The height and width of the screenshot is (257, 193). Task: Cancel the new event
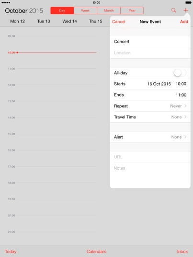[x=119, y=21]
